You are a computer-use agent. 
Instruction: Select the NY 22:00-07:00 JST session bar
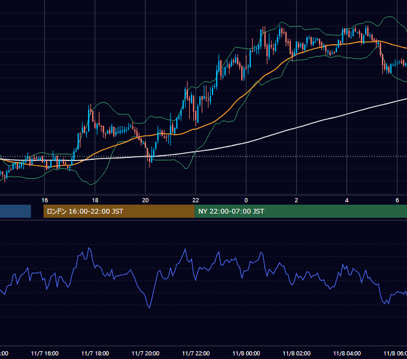pyautogui.click(x=300, y=211)
